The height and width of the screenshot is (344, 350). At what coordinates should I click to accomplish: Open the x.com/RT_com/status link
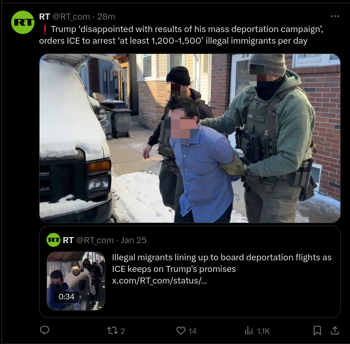click(x=159, y=281)
